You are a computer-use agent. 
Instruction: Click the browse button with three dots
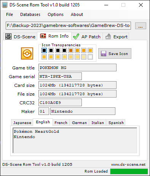point(140,26)
